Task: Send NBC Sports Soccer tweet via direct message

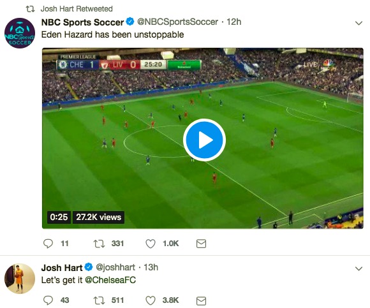Action: [202, 244]
